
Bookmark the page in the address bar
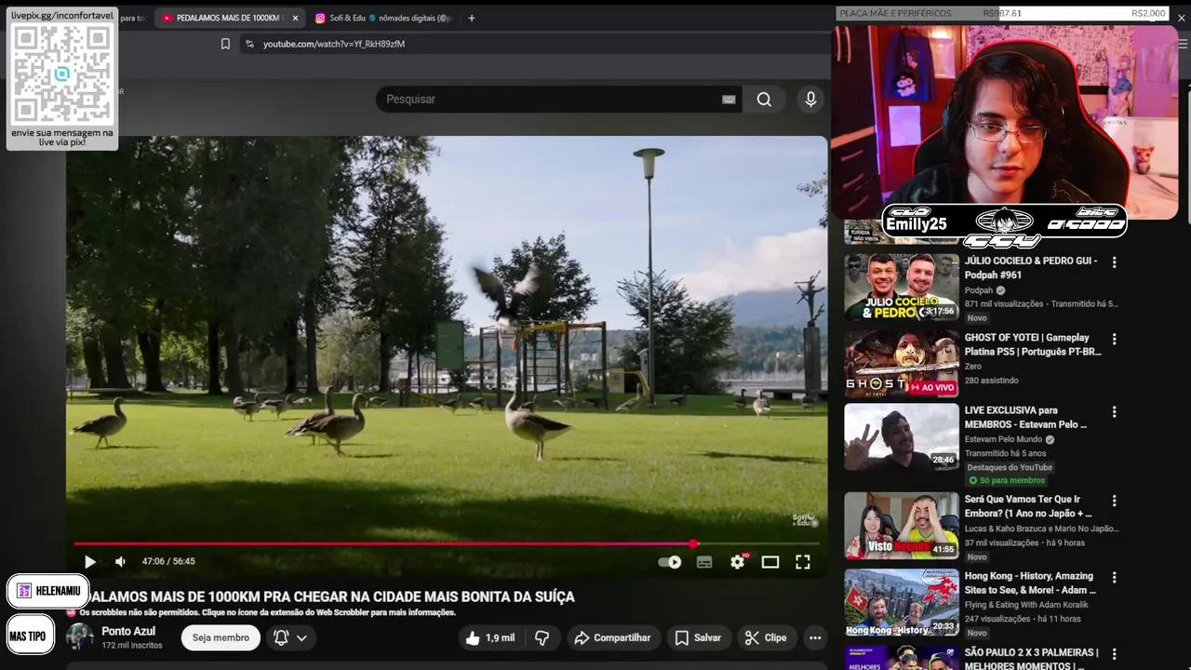[225, 44]
